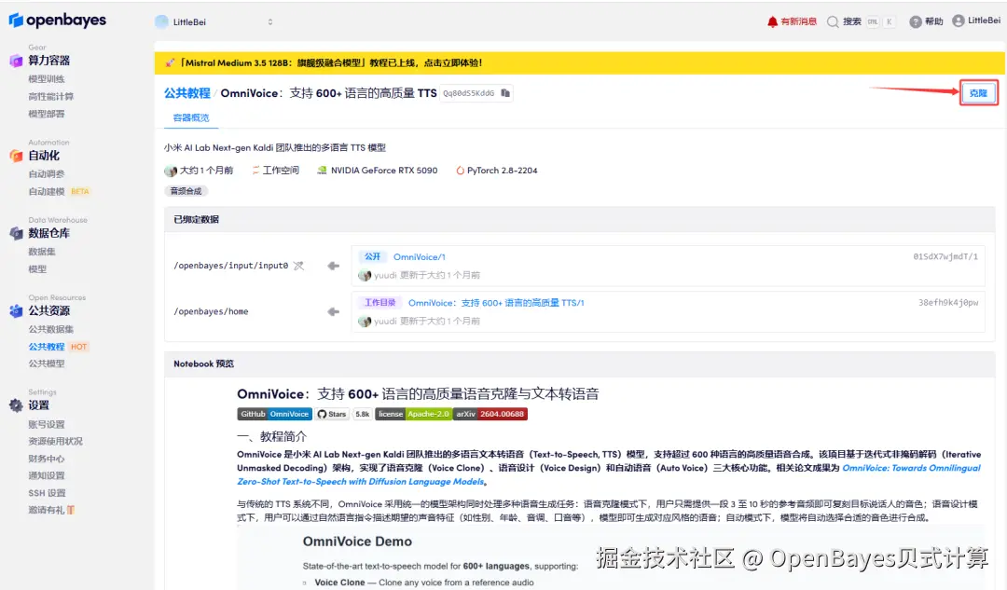Open 公共模型 in the sidebar
Viewport: 1007px width, 590px height.
[x=47, y=364]
